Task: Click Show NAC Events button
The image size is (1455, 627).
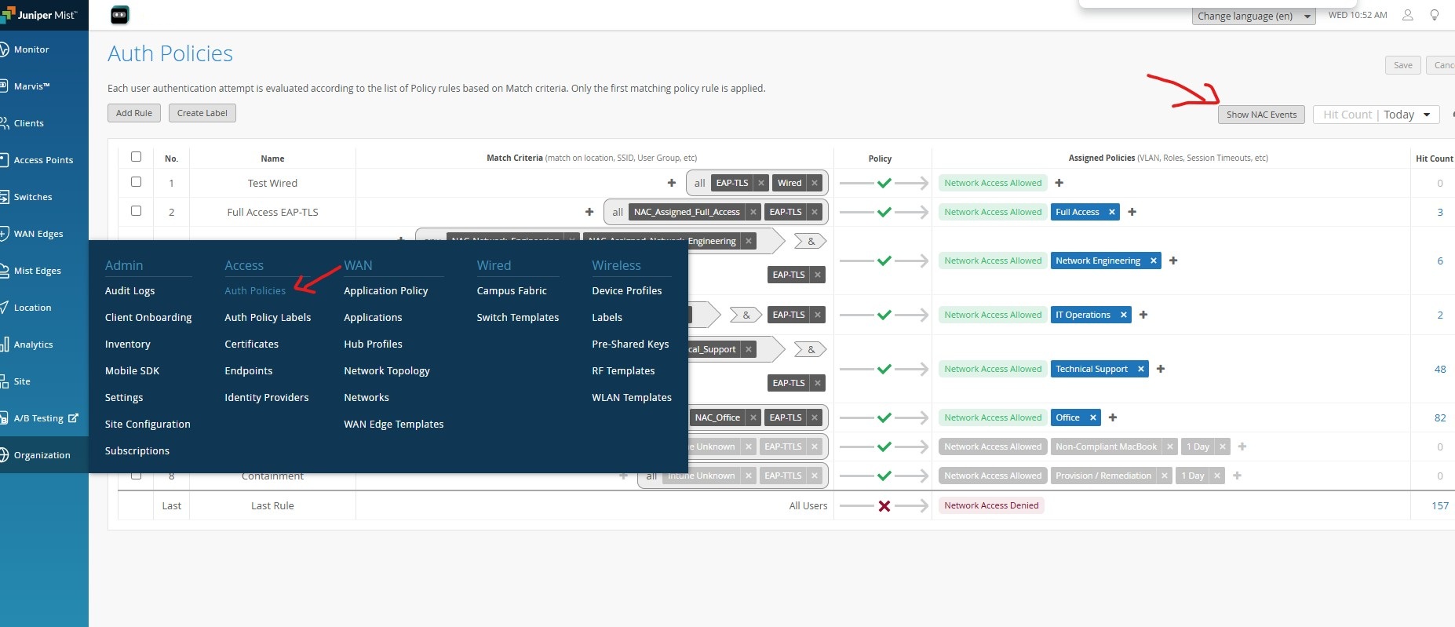Action: [x=1262, y=115]
